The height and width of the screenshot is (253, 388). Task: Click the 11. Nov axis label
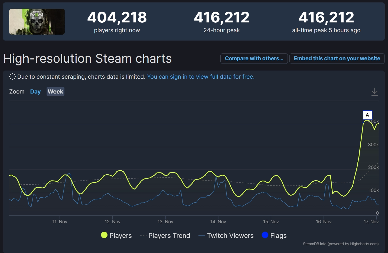(60, 222)
